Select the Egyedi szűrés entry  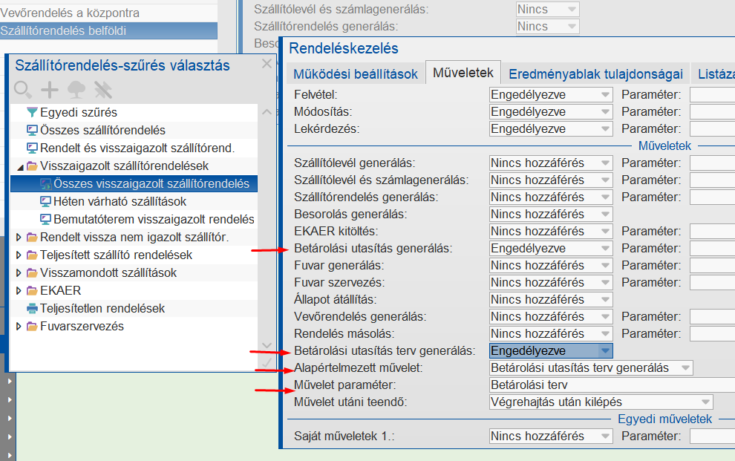pyautogui.click(x=134, y=112)
